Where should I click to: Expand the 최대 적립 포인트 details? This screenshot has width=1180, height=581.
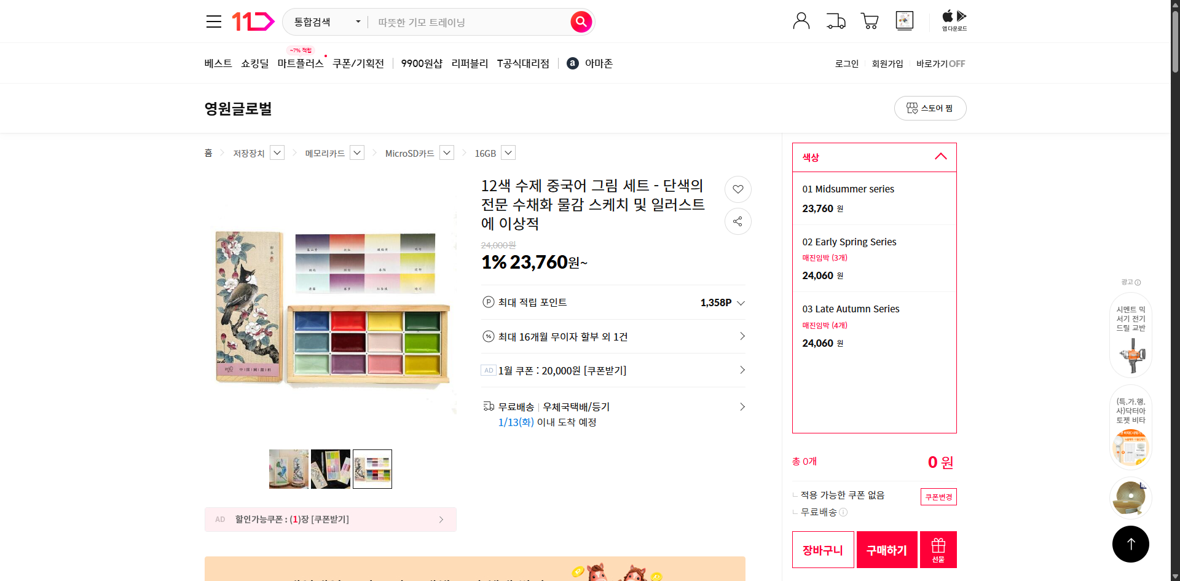pos(741,302)
